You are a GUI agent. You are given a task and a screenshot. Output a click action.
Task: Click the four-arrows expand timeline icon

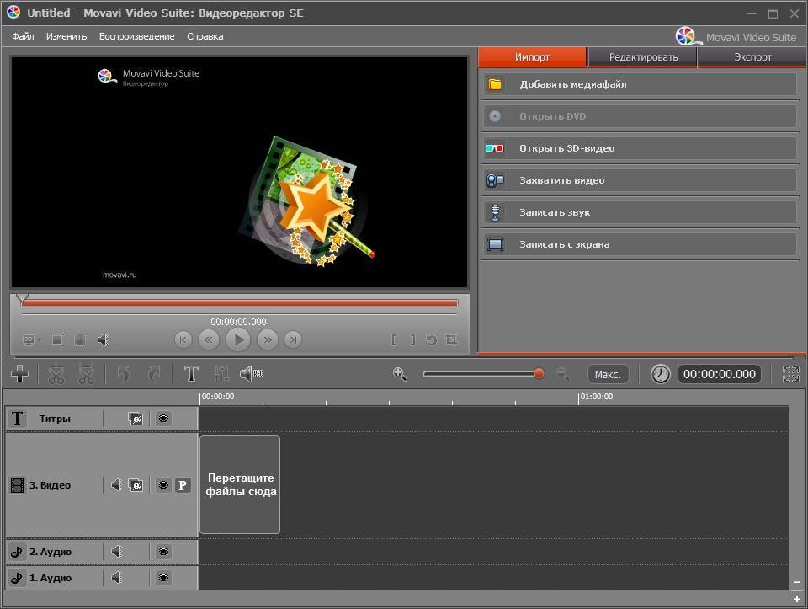pos(791,374)
